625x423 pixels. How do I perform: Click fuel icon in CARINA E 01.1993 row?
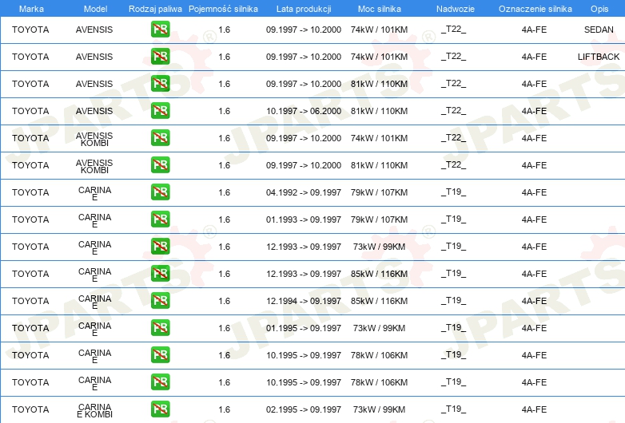click(160, 219)
